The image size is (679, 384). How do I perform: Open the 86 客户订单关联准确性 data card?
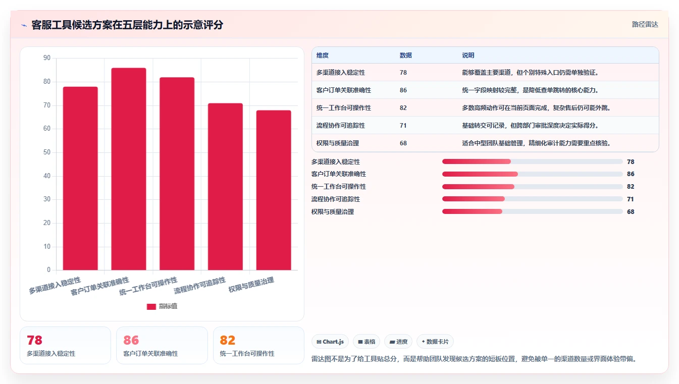click(x=162, y=345)
